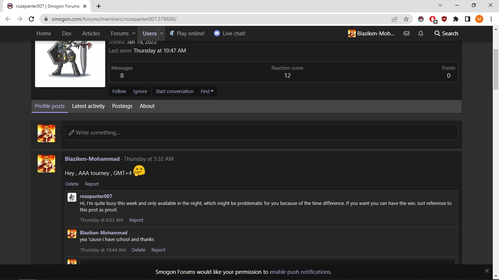Click the site lock icon in address bar
This screenshot has height=280, width=499.
(46, 19)
